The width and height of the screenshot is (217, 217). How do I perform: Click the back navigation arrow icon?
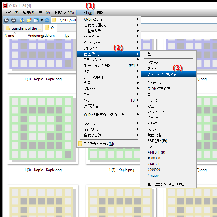click(x=6, y=20)
